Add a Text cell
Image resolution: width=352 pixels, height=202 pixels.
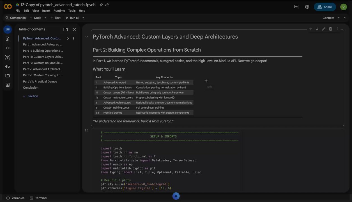[x=56, y=18]
